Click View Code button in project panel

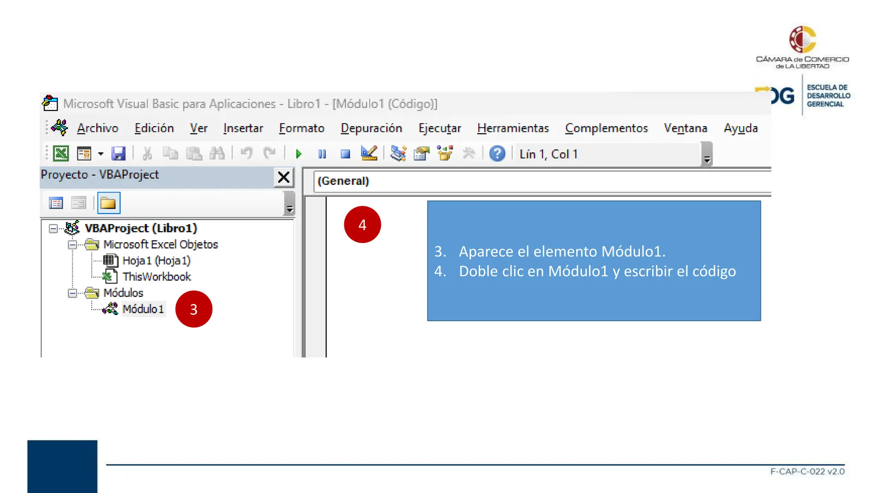point(56,203)
